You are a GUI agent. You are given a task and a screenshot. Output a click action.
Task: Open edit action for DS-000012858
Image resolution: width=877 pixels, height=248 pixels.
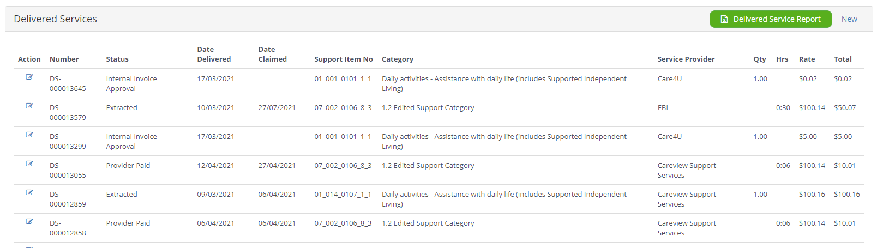tap(29, 221)
